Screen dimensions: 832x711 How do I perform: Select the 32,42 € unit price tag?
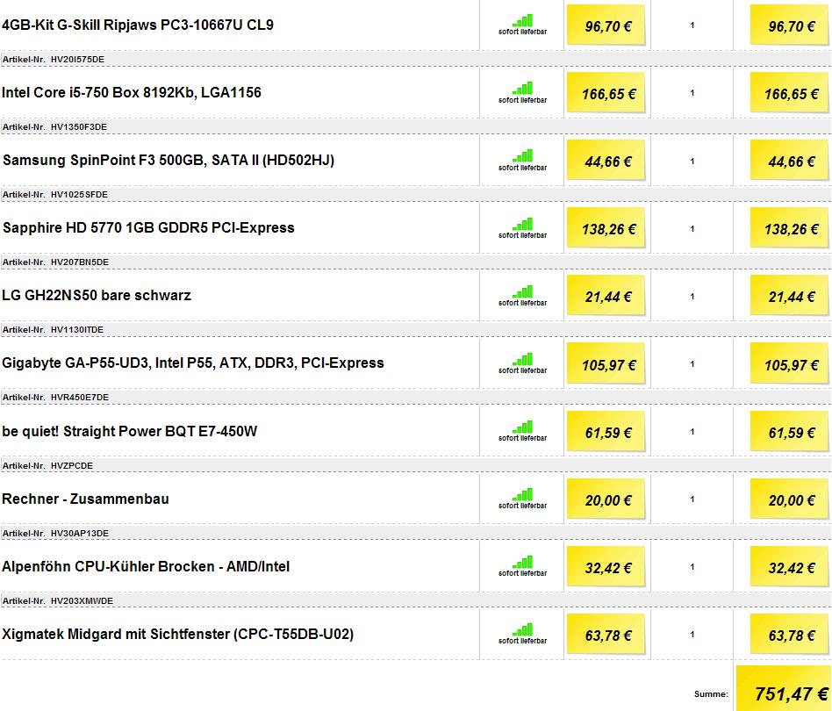pos(606,567)
